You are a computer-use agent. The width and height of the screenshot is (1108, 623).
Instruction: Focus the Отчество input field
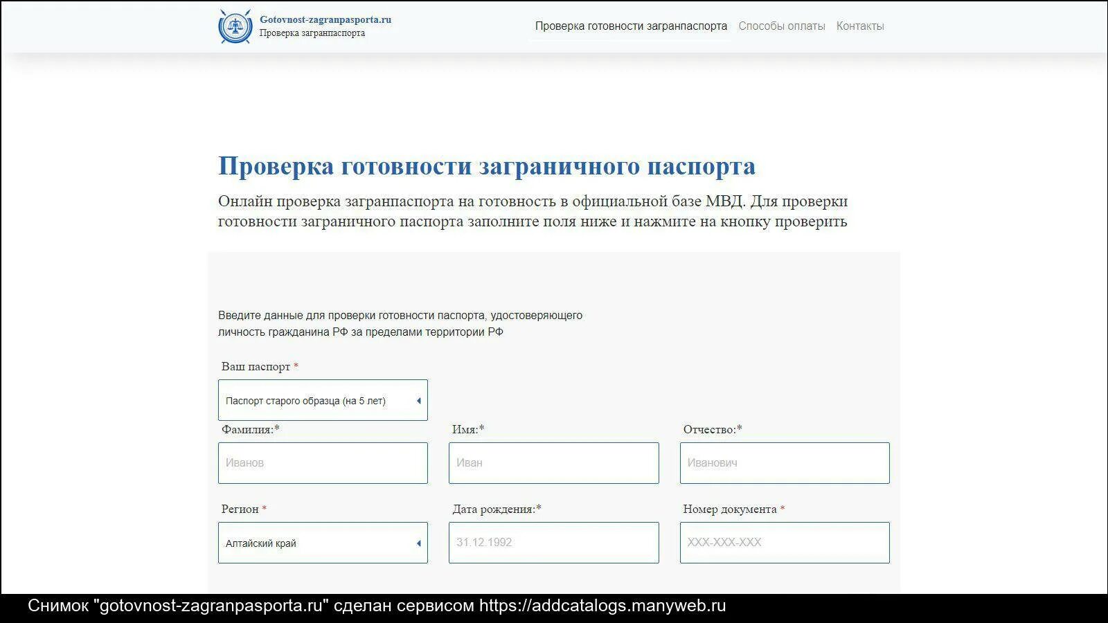[785, 463]
